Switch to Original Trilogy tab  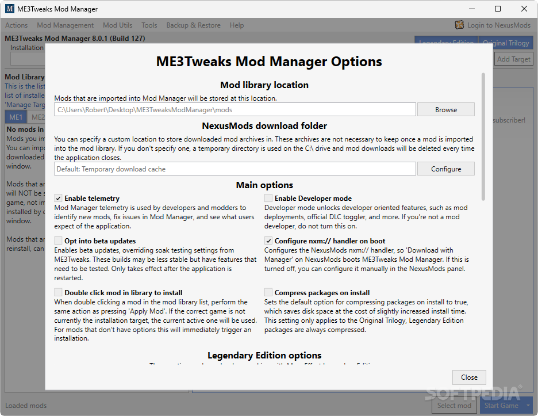click(x=506, y=43)
